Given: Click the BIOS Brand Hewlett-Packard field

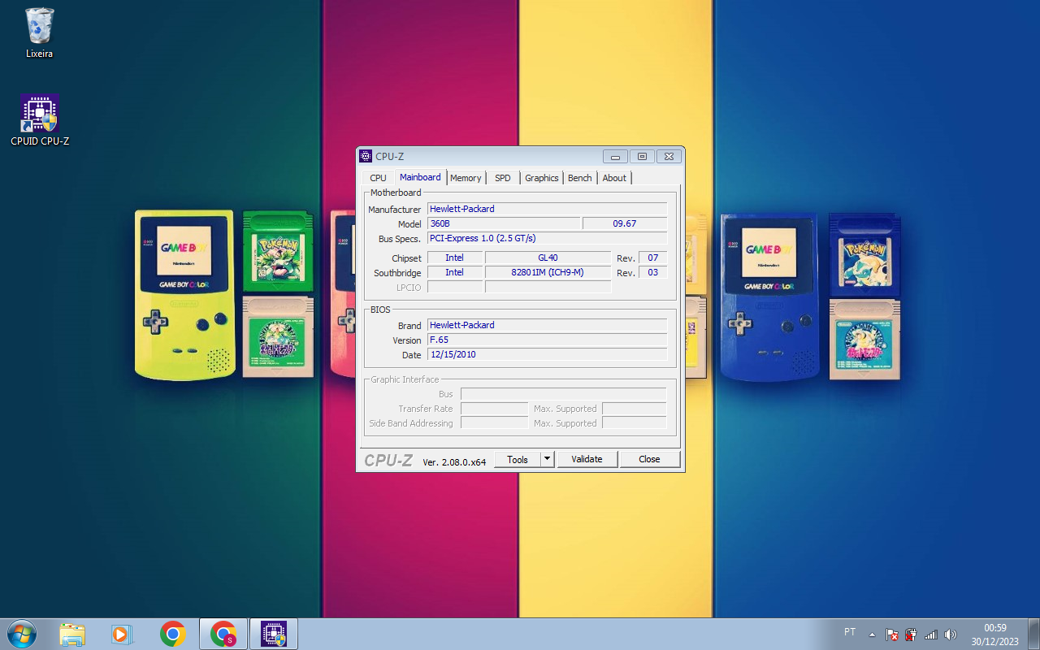Looking at the screenshot, I should pos(548,325).
